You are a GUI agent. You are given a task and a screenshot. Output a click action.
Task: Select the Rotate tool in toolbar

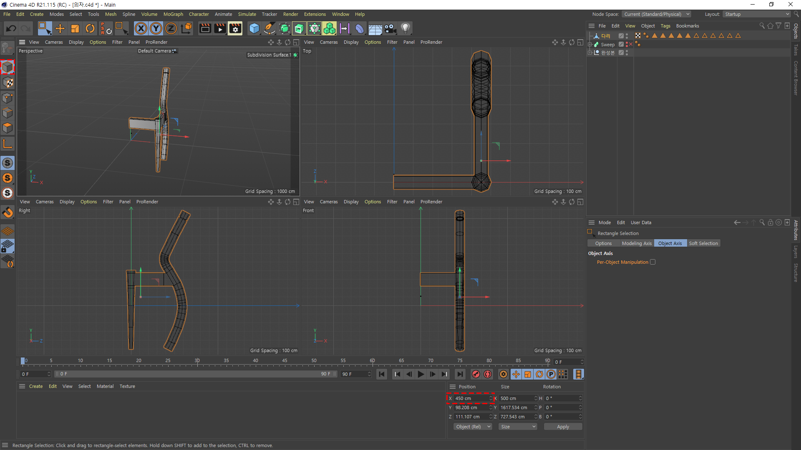[90, 28]
